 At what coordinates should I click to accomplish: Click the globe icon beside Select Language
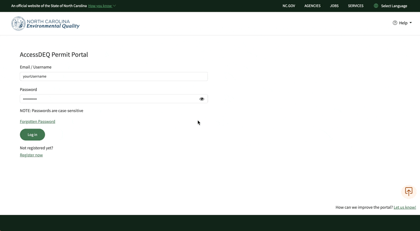pos(376,6)
